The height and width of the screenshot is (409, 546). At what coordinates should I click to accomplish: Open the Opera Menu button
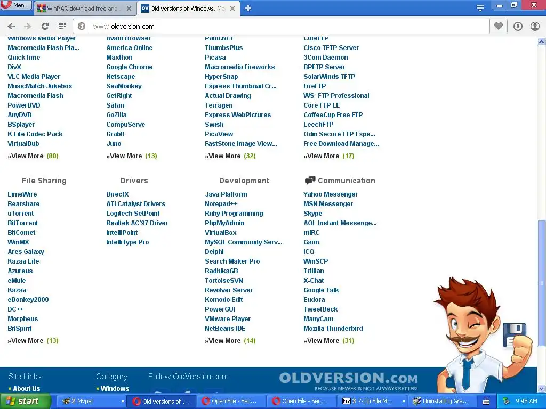(16, 5)
